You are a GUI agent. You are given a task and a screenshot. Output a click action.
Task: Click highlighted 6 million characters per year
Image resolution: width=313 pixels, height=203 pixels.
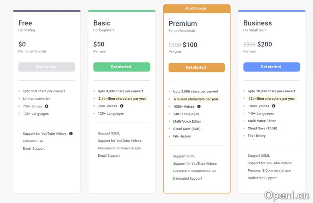point(196,99)
